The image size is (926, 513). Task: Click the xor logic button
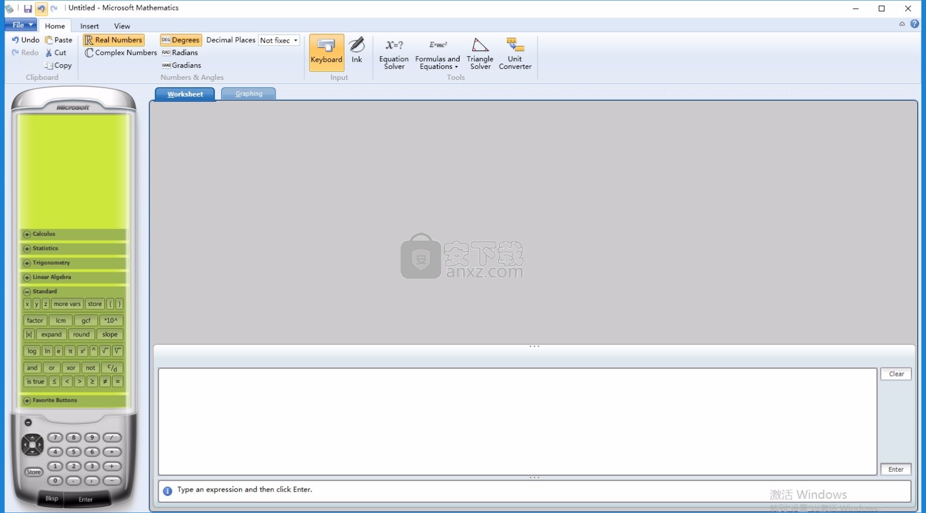coord(71,368)
